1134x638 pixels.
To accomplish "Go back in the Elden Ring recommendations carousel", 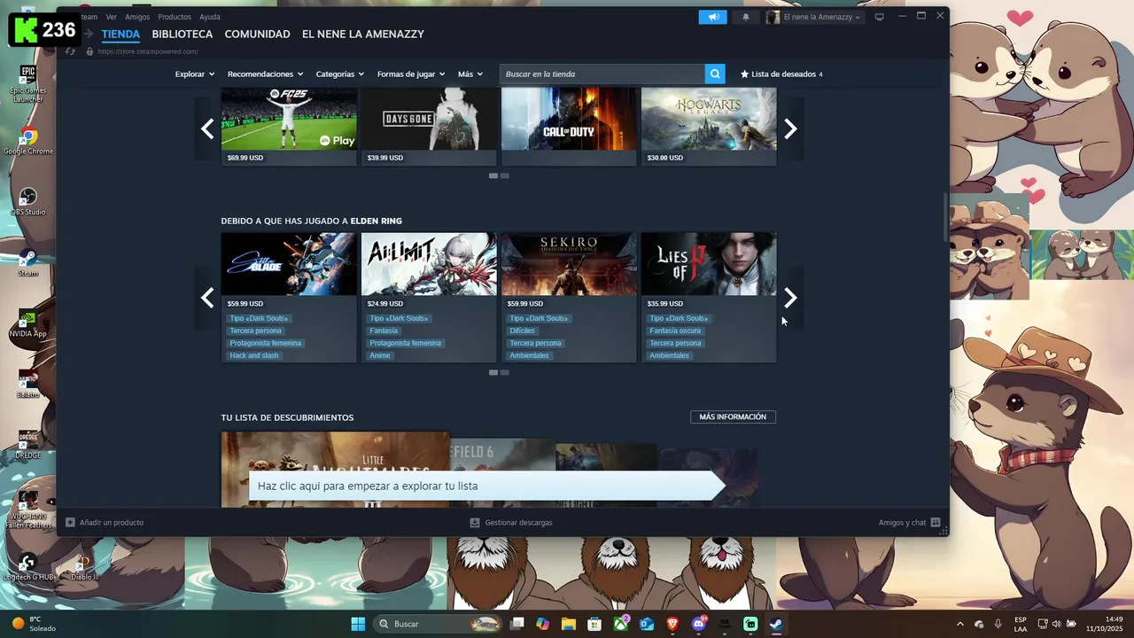I will point(206,298).
